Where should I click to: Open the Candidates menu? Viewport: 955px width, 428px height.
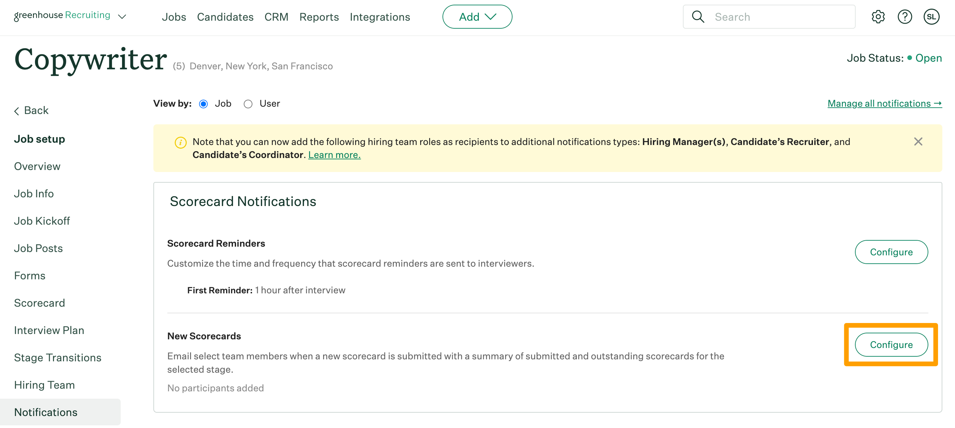(225, 17)
